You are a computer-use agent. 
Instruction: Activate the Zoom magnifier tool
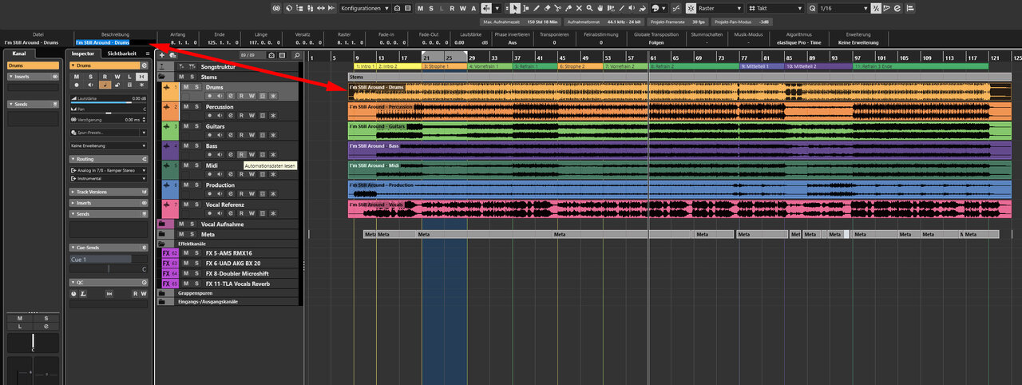pos(589,8)
